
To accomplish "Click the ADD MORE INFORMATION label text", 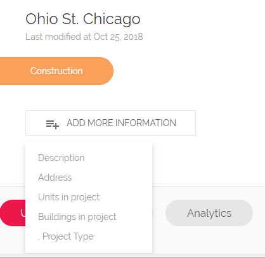I will [x=121, y=123].
